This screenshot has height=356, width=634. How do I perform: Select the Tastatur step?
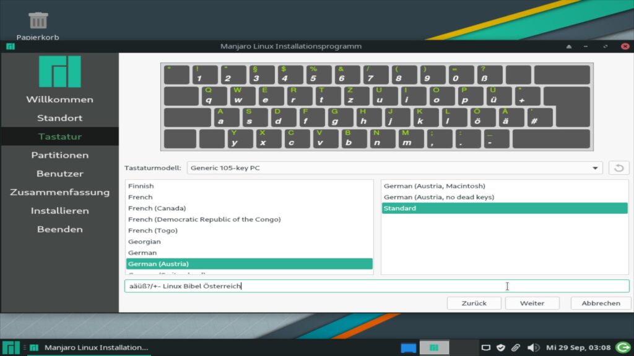(x=60, y=137)
